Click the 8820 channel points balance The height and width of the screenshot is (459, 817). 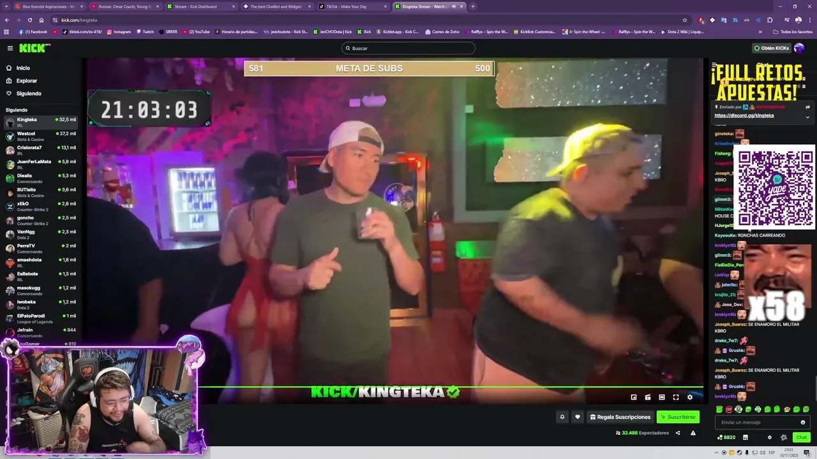[726, 437]
